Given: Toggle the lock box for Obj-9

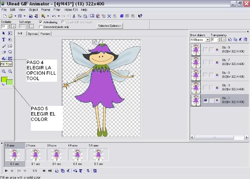Looking at the screenshot, I should (211, 50).
